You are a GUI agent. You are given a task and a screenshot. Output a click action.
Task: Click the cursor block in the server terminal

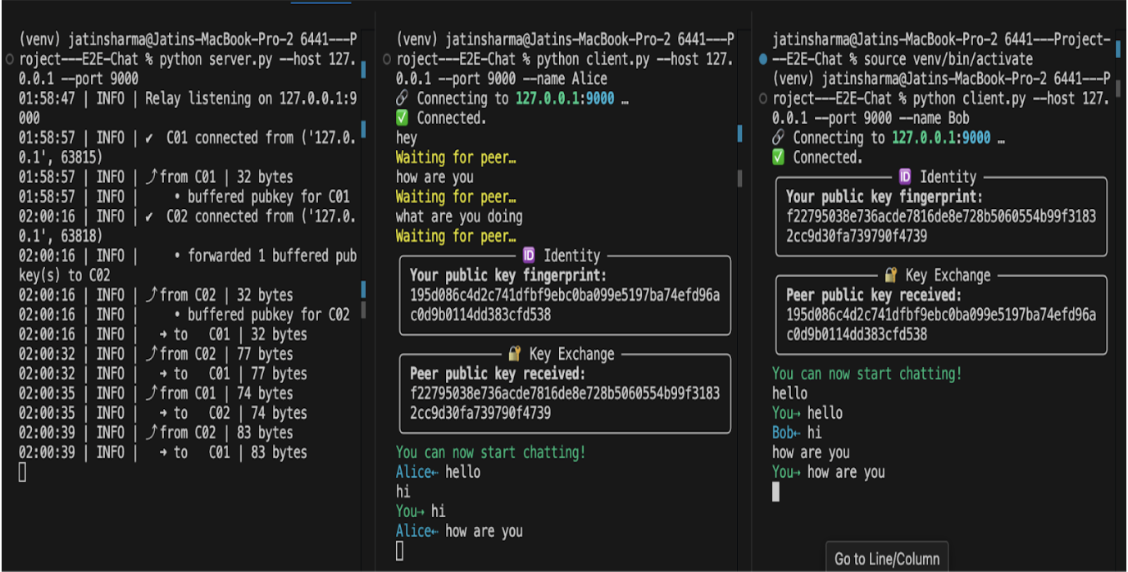[23, 472]
